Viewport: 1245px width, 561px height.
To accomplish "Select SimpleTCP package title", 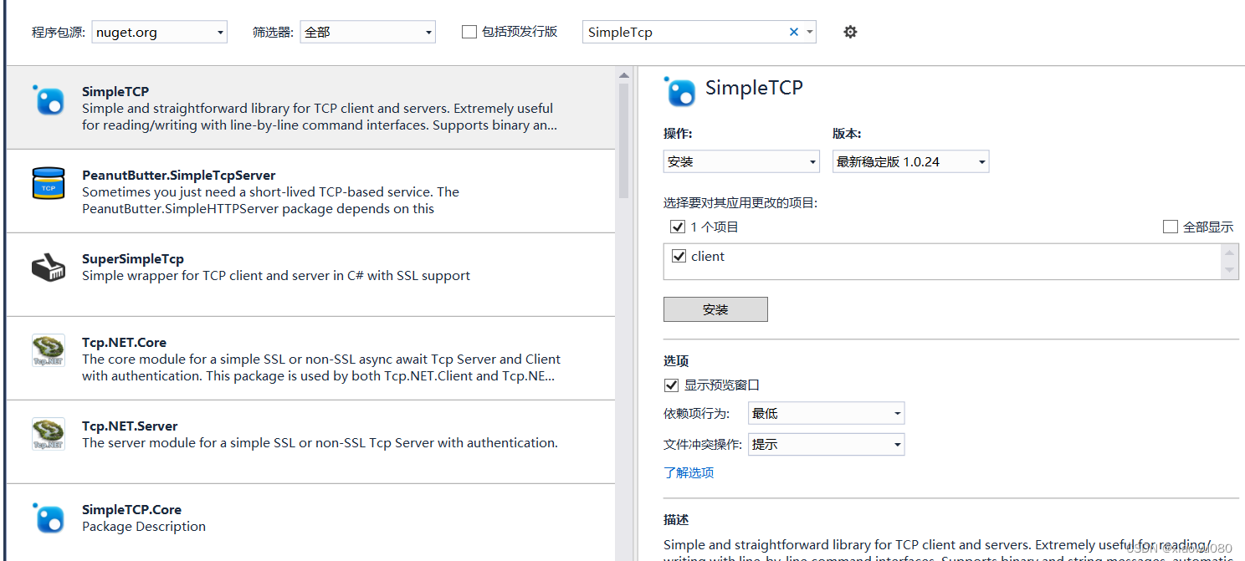I will point(115,91).
